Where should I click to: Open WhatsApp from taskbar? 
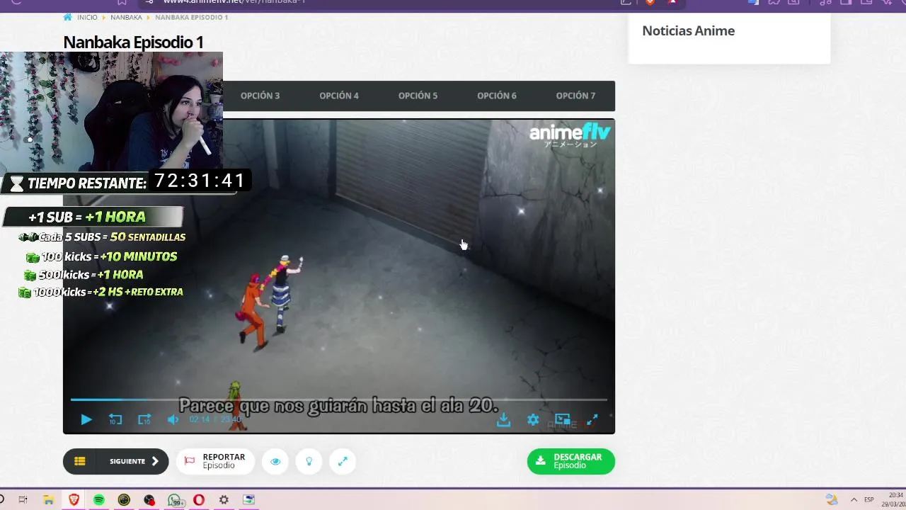click(174, 499)
